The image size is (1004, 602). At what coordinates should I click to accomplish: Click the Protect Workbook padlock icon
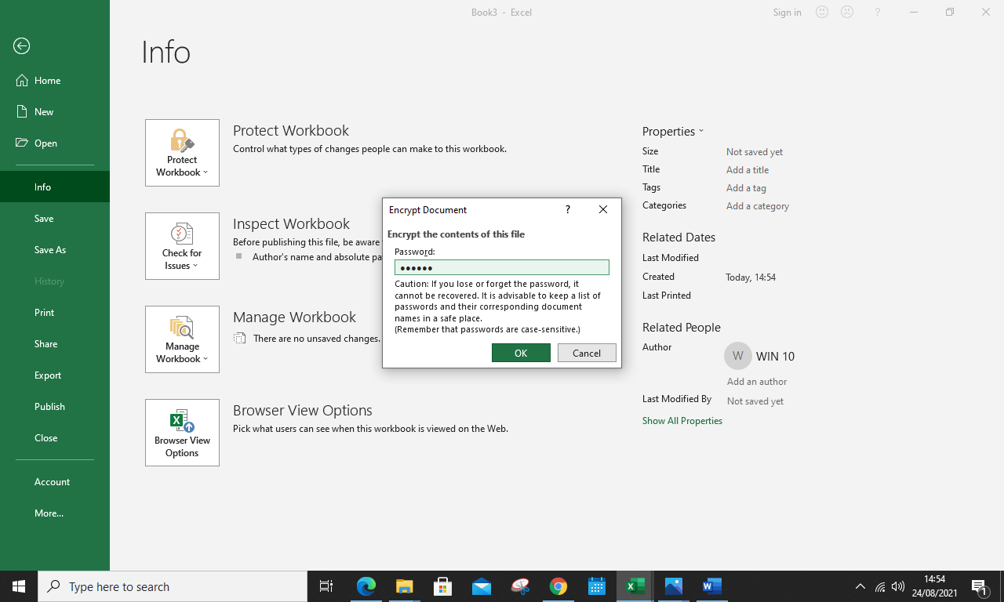click(x=182, y=140)
